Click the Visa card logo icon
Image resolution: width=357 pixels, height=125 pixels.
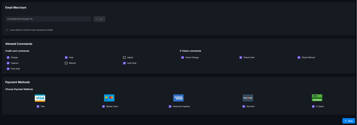click(40, 98)
